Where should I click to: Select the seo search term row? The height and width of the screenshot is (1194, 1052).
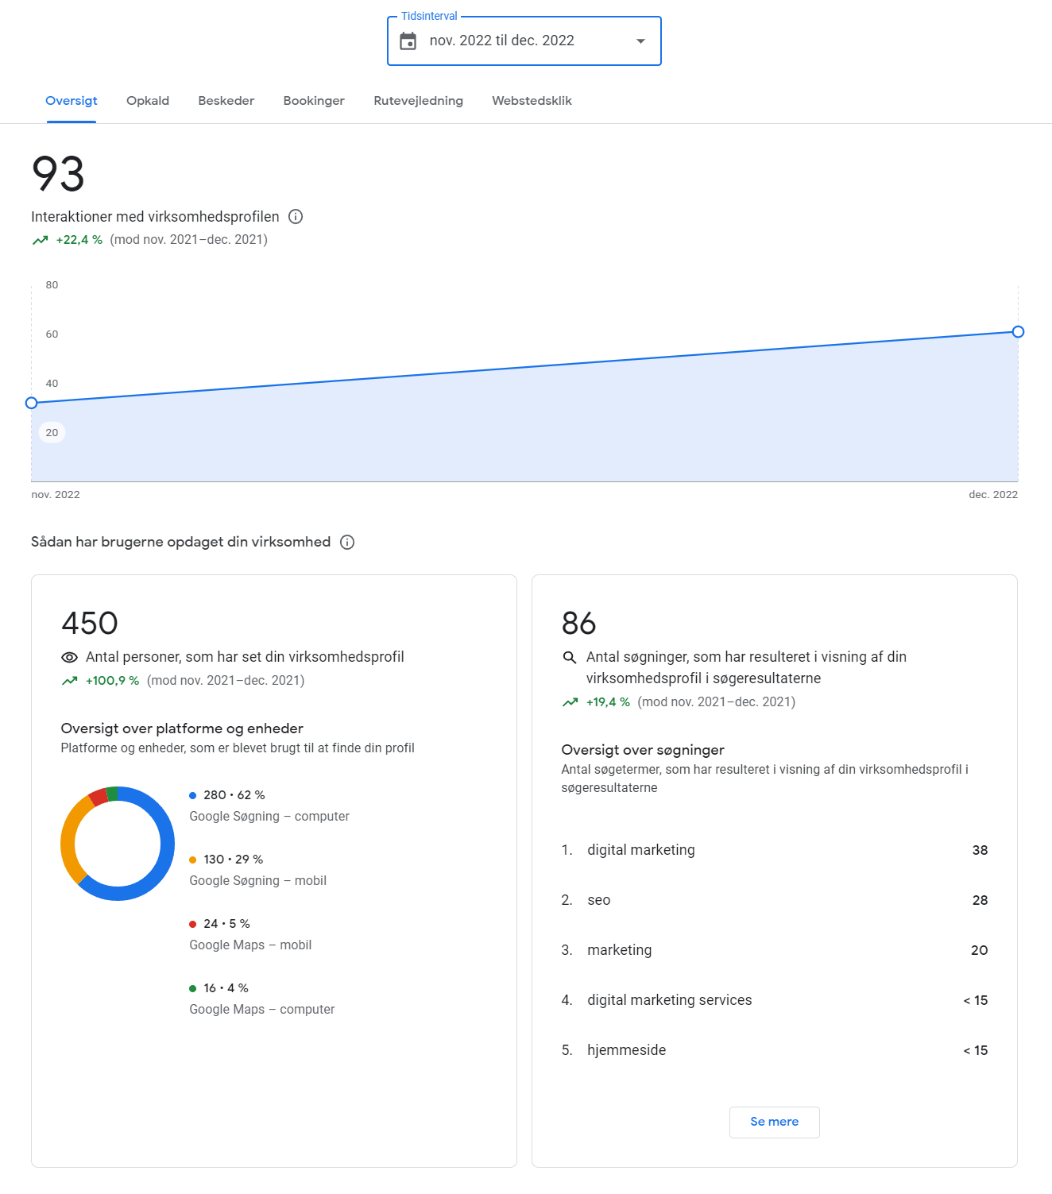tap(775, 900)
